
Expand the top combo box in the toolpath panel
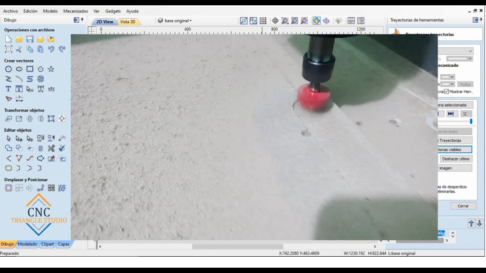tap(455, 51)
